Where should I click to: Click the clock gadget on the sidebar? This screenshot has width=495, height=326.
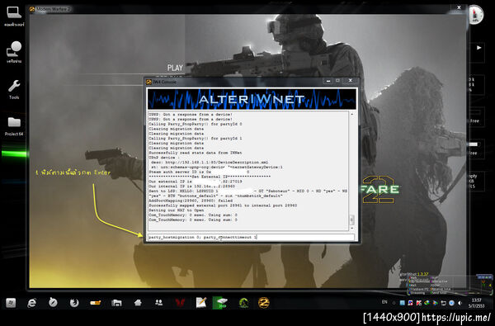[475, 15]
